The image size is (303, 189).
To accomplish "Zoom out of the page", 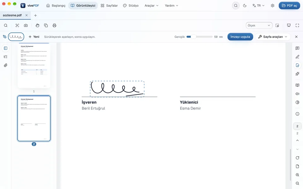I will click(x=297, y=183).
